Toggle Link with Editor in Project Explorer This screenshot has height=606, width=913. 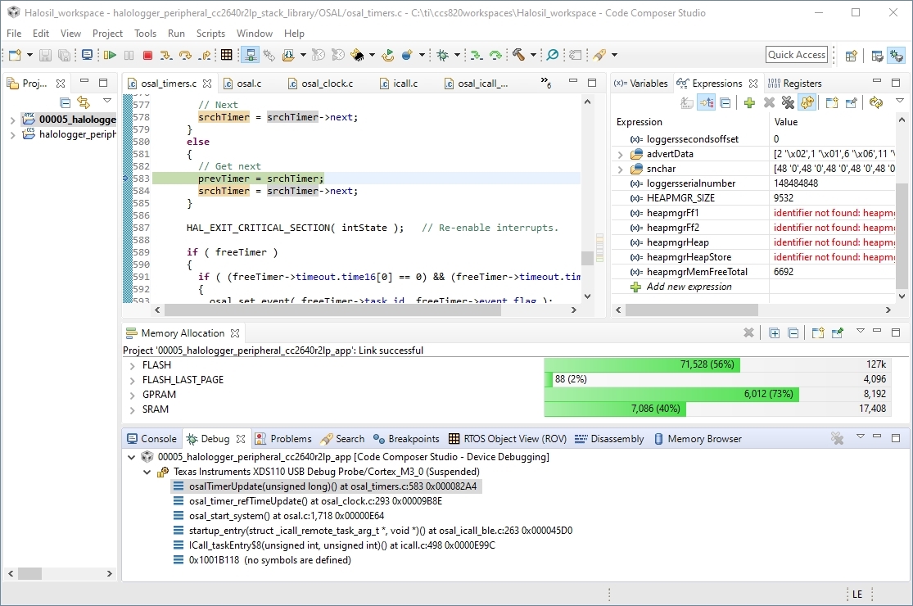(84, 103)
